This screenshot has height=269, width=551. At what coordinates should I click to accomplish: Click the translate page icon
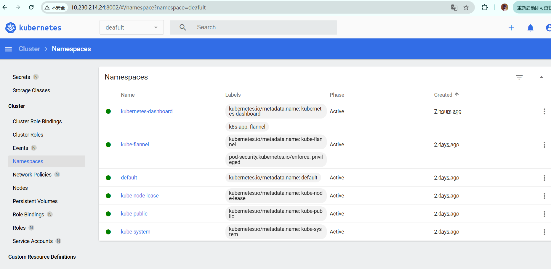pyautogui.click(x=454, y=8)
